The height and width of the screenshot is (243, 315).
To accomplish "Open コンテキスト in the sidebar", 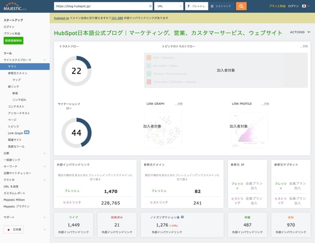I will coord(16,107).
